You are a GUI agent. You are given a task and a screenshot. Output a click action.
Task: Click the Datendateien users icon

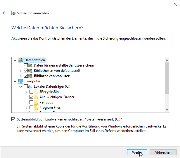20,60
